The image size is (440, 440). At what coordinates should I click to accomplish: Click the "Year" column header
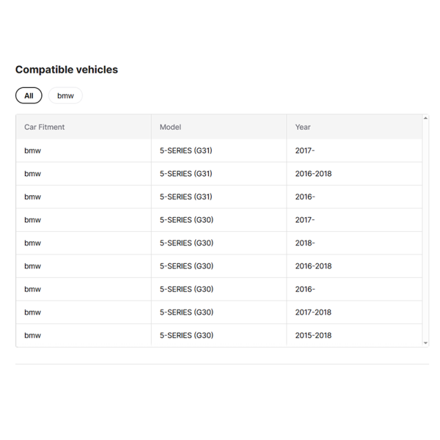(x=303, y=127)
